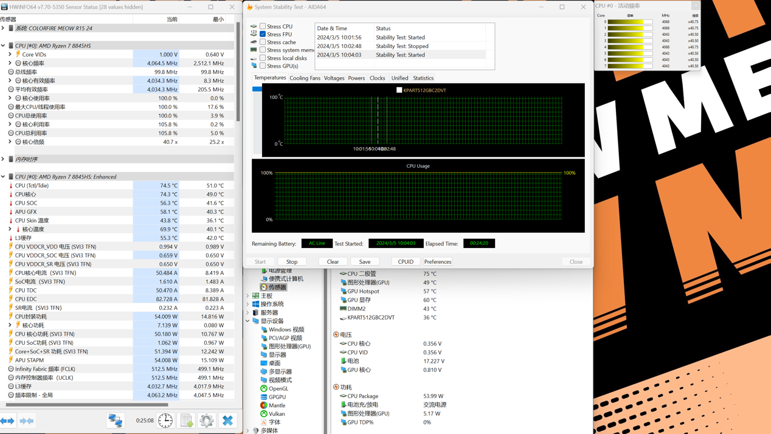Enable the Stress cache checkbox

point(263,42)
